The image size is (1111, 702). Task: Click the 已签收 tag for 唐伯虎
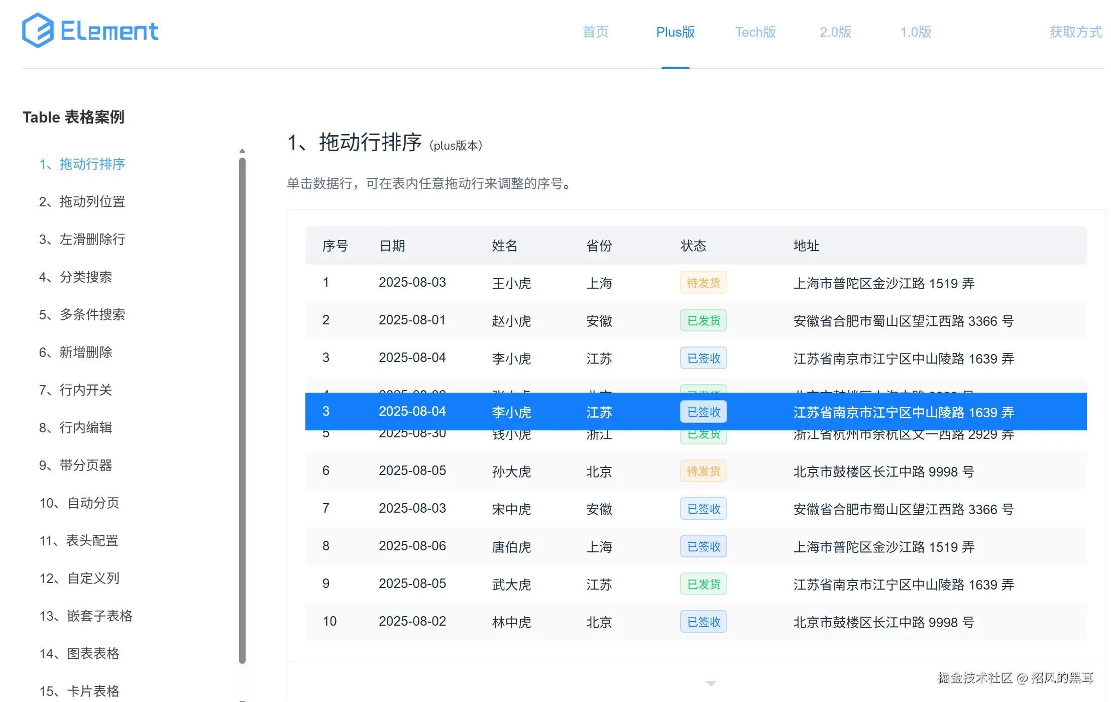(x=703, y=546)
